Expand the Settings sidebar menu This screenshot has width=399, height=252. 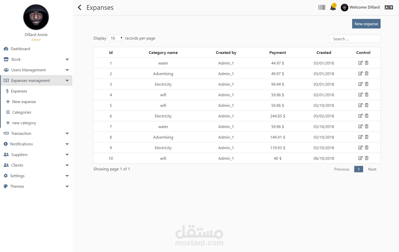(x=36, y=176)
